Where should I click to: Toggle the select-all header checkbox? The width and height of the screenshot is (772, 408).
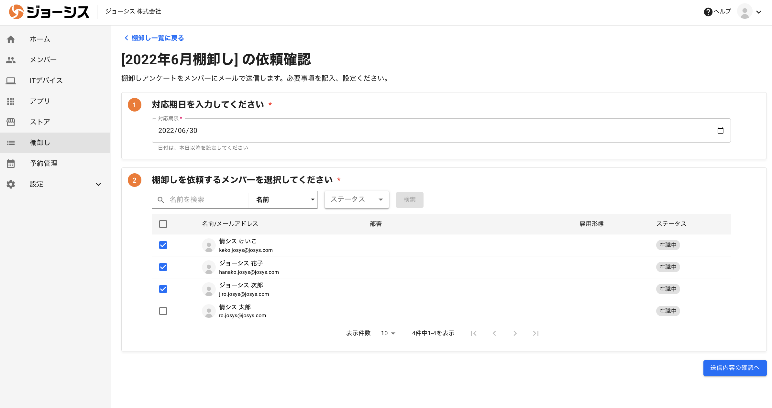click(x=163, y=224)
